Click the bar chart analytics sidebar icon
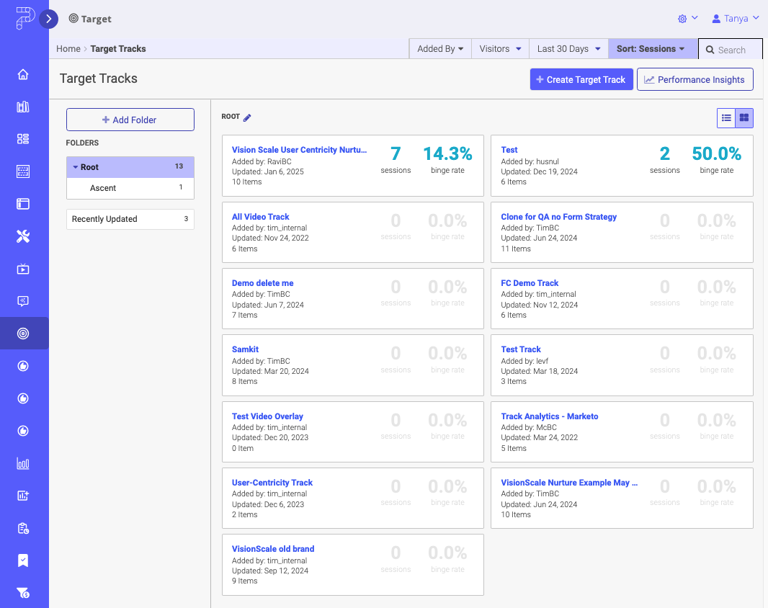Image resolution: width=768 pixels, height=608 pixels. coord(23,463)
